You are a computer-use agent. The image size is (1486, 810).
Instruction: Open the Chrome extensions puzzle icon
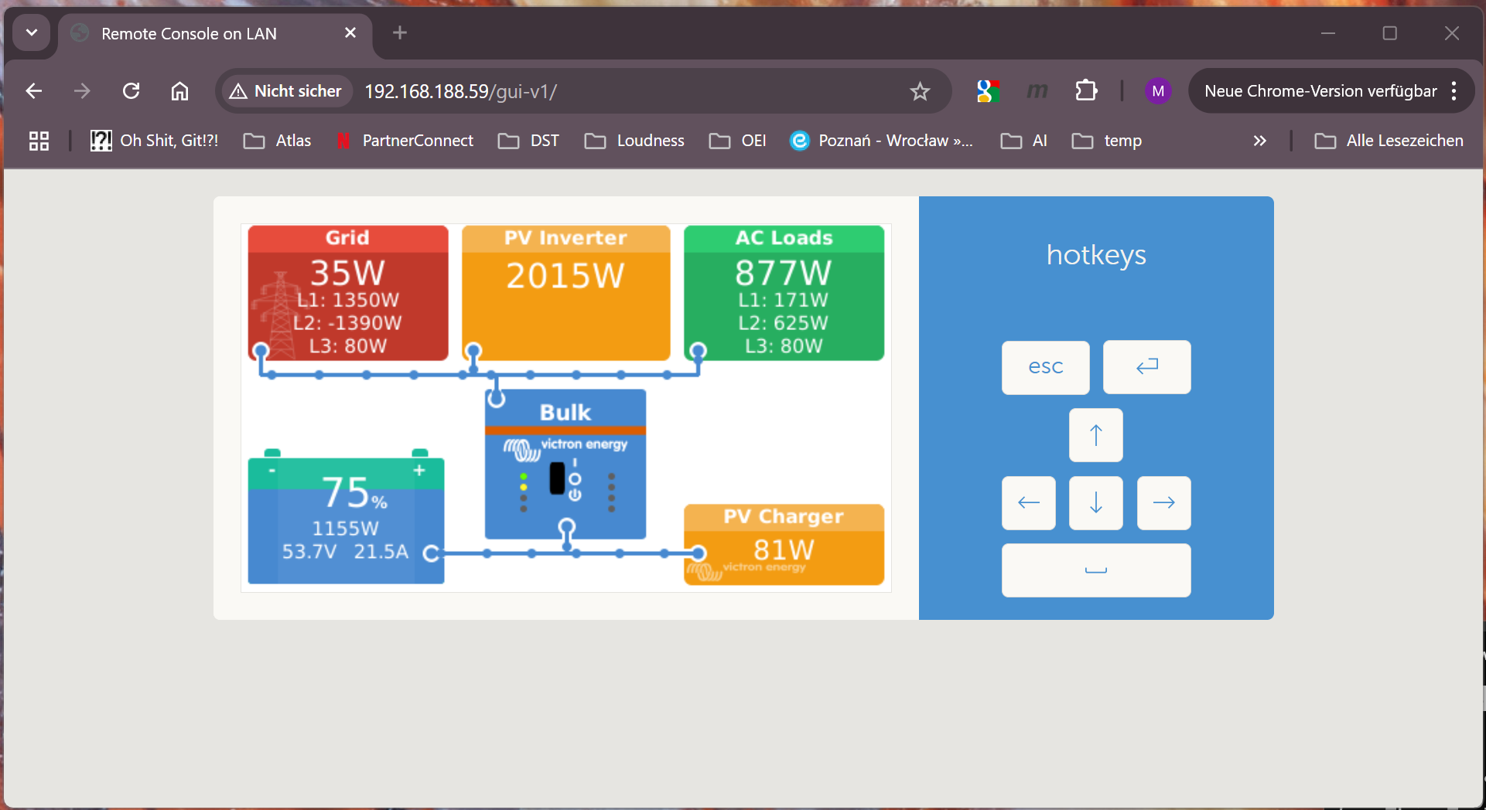tap(1086, 91)
